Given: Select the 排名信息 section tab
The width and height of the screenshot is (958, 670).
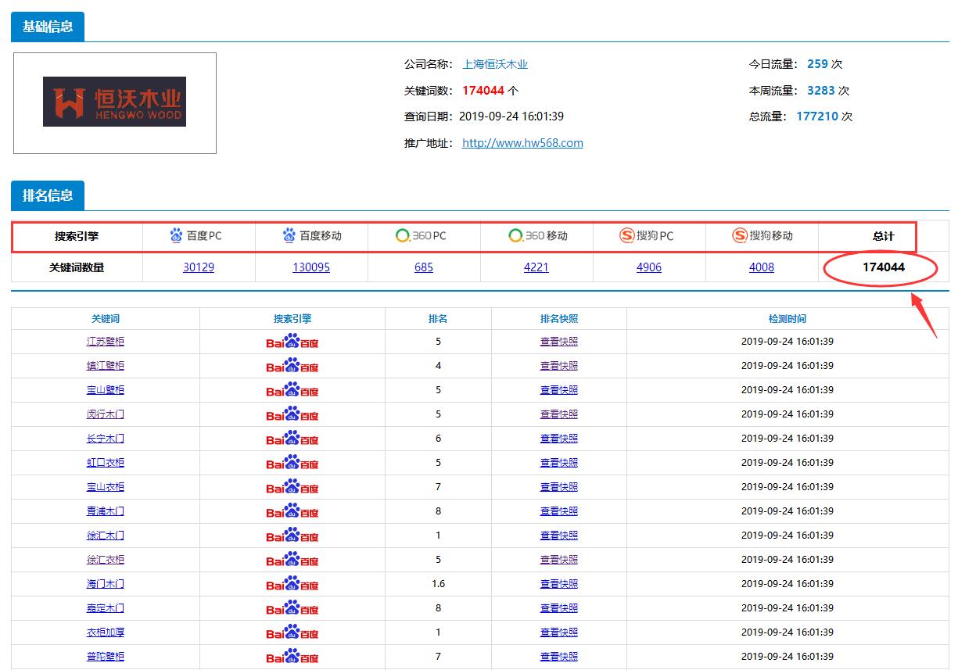Looking at the screenshot, I should (x=48, y=195).
